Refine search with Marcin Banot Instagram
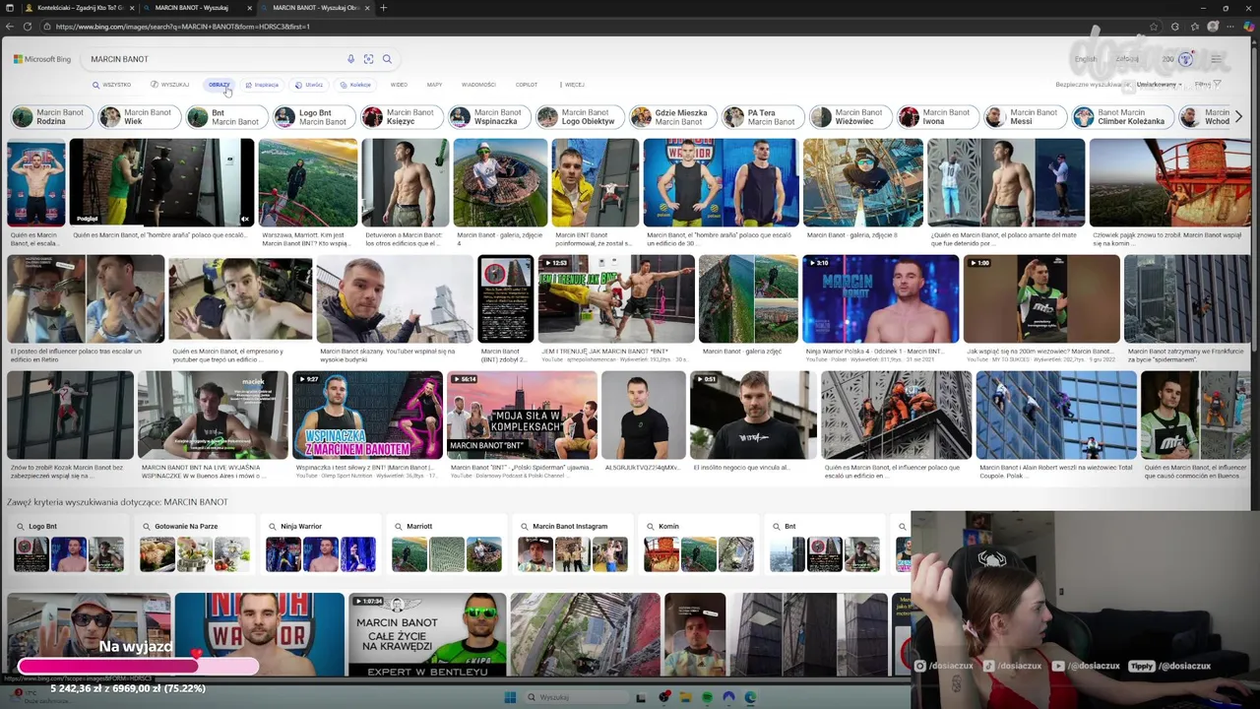Image resolution: width=1260 pixels, height=709 pixels. [571, 545]
